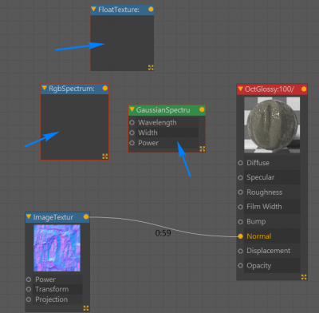
Task: Click the OctGlossy node resize corner icon
Action: [304, 277]
